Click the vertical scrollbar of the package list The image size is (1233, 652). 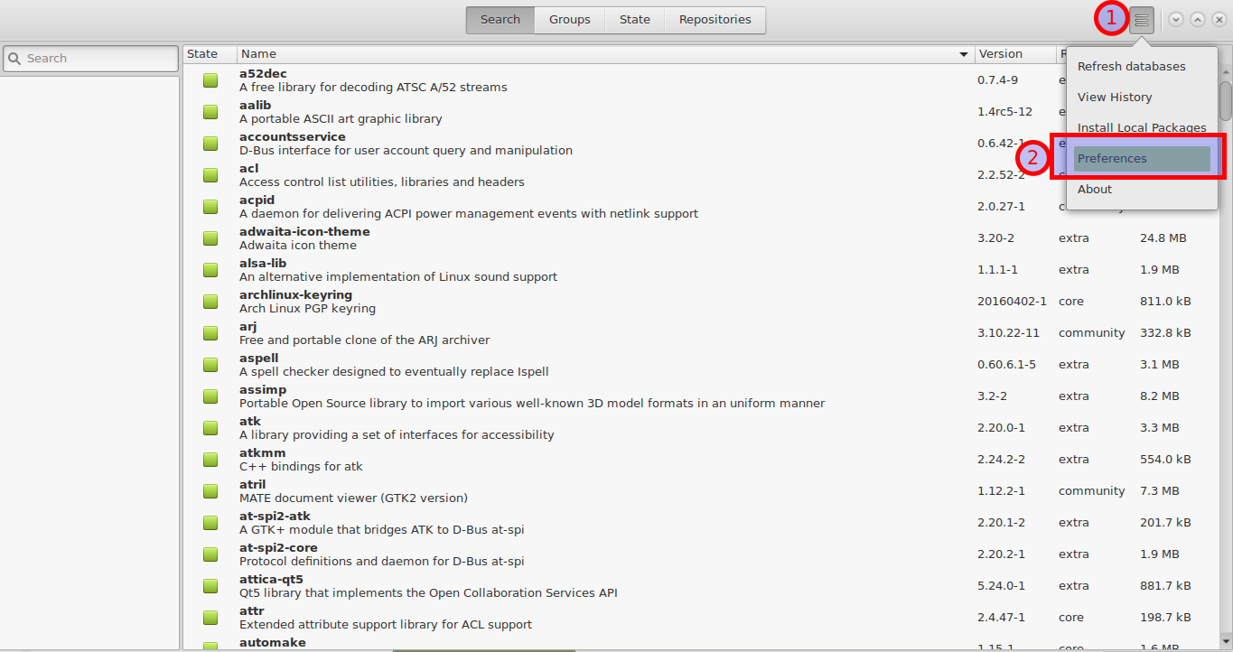pyautogui.click(x=1225, y=99)
